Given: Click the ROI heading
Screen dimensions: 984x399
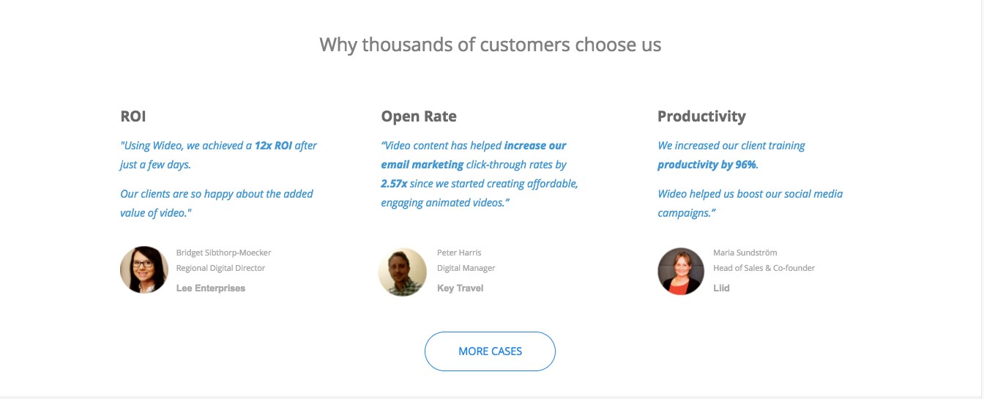Looking at the screenshot, I should point(133,116).
